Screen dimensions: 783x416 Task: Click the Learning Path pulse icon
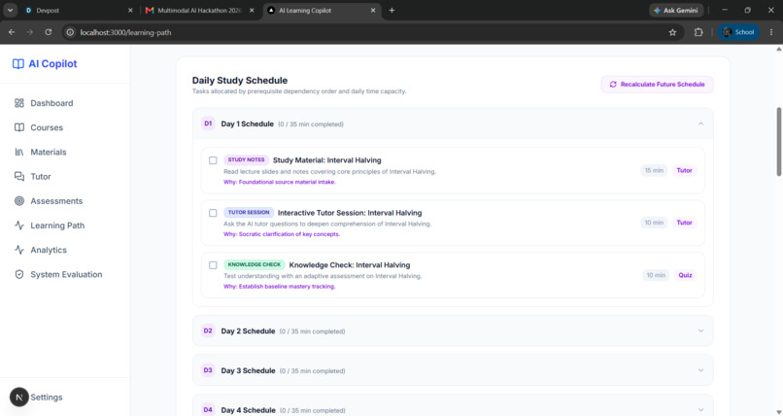tap(19, 225)
